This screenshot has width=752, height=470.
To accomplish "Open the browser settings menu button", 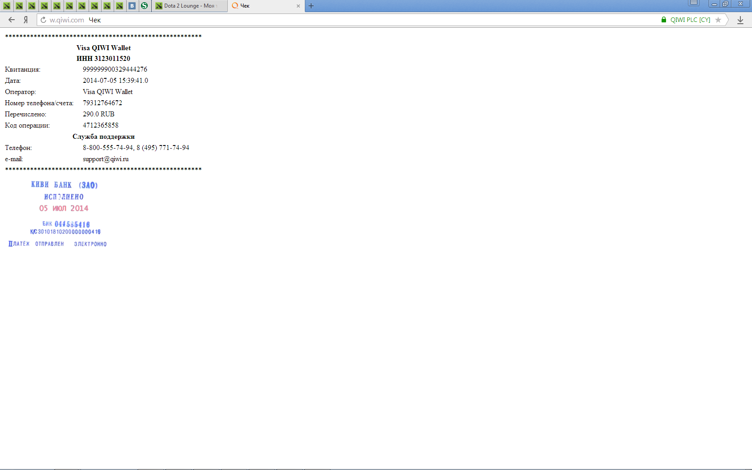I will click(x=694, y=3).
